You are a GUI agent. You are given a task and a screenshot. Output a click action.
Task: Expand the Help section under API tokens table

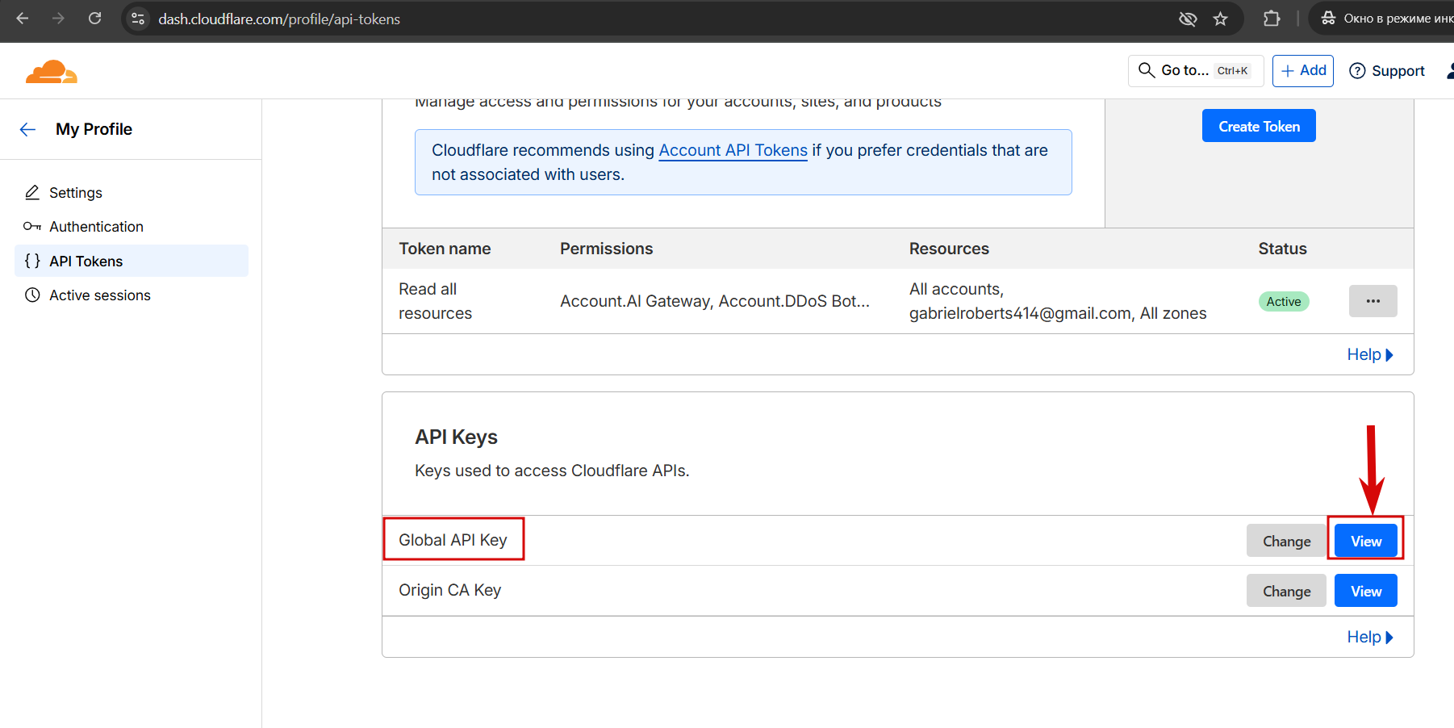pos(1369,354)
